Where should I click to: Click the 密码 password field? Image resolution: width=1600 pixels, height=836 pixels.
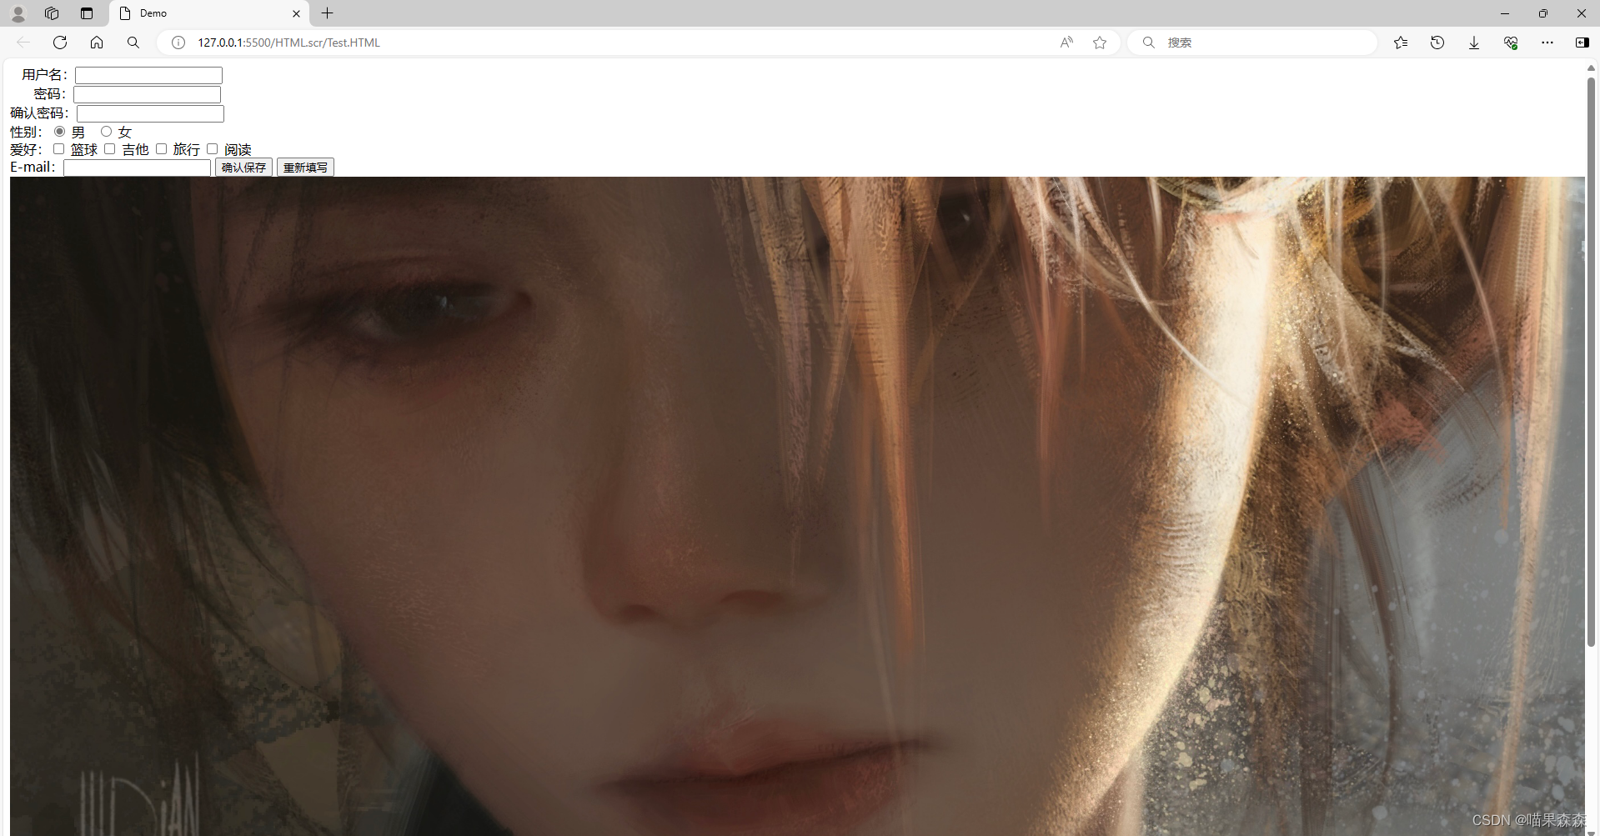pyautogui.click(x=147, y=94)
